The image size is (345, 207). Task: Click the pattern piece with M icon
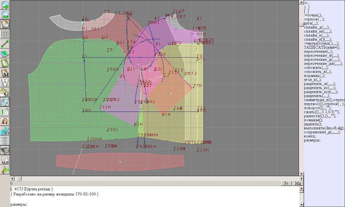coord(5,73)
